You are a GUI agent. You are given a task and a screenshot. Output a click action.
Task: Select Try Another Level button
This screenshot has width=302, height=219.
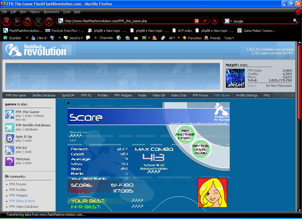coord(185,134)
